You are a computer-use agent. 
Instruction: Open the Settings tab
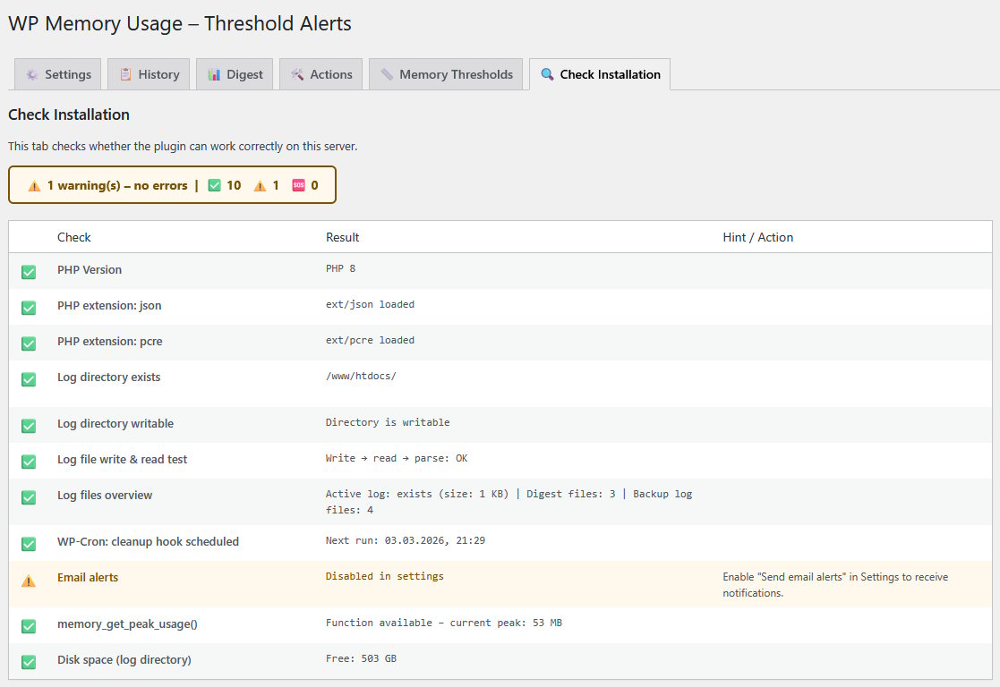pos(57,74)
